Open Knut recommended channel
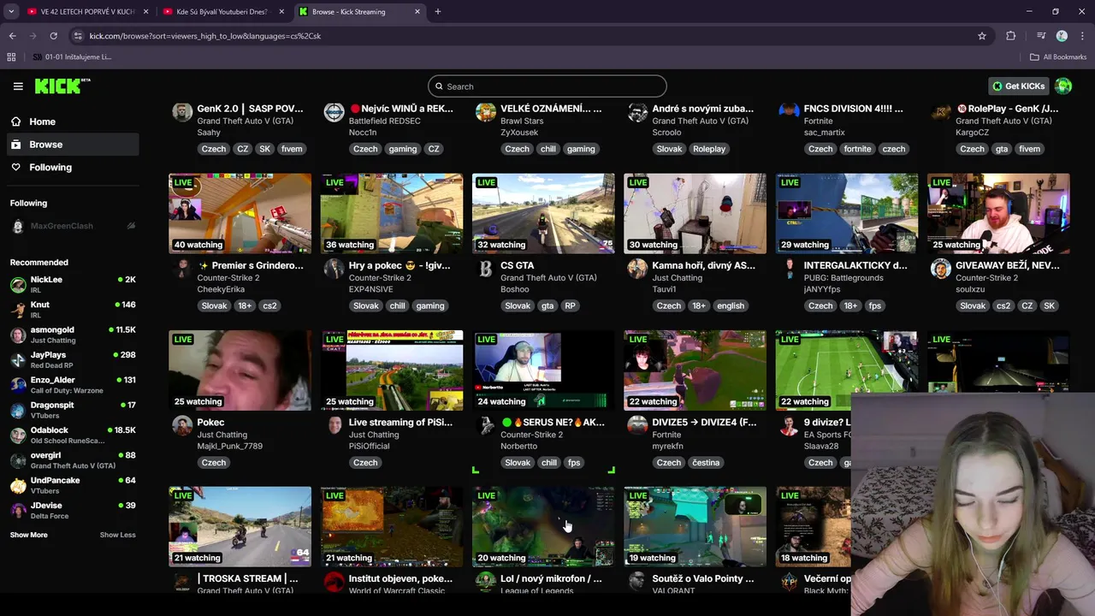This screenshot has height=616, width=1095. click(73, 310)
